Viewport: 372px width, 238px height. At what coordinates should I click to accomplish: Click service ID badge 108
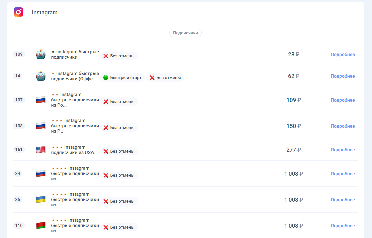point(19,126)
